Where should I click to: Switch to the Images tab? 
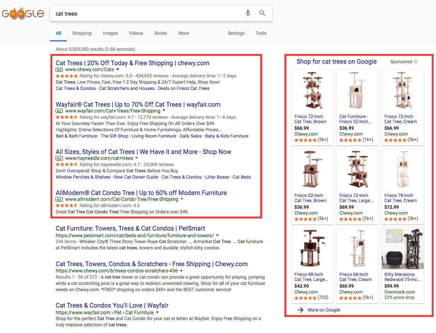[x=110, y=33]
